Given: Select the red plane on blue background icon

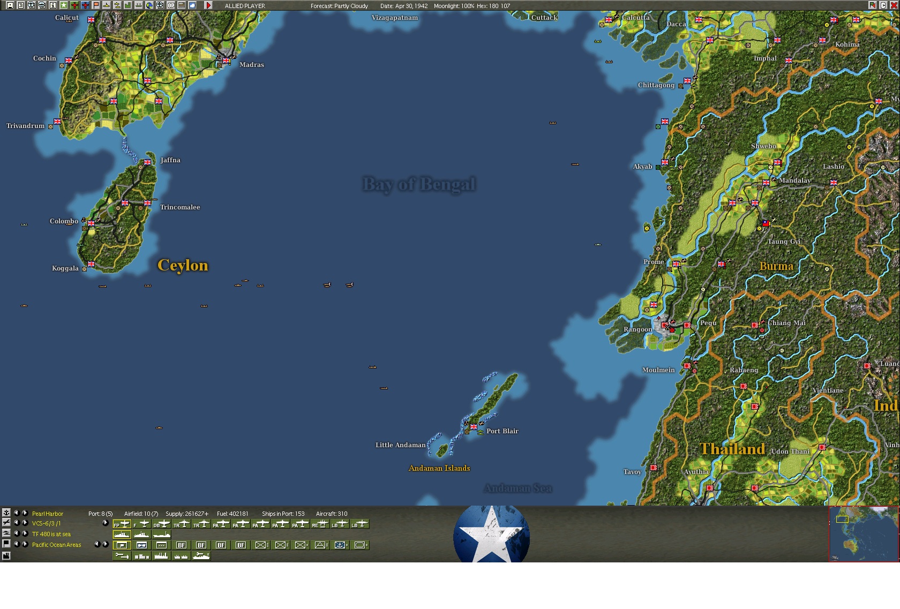Looking at the screenshot, I should click(x=85, y=5).
